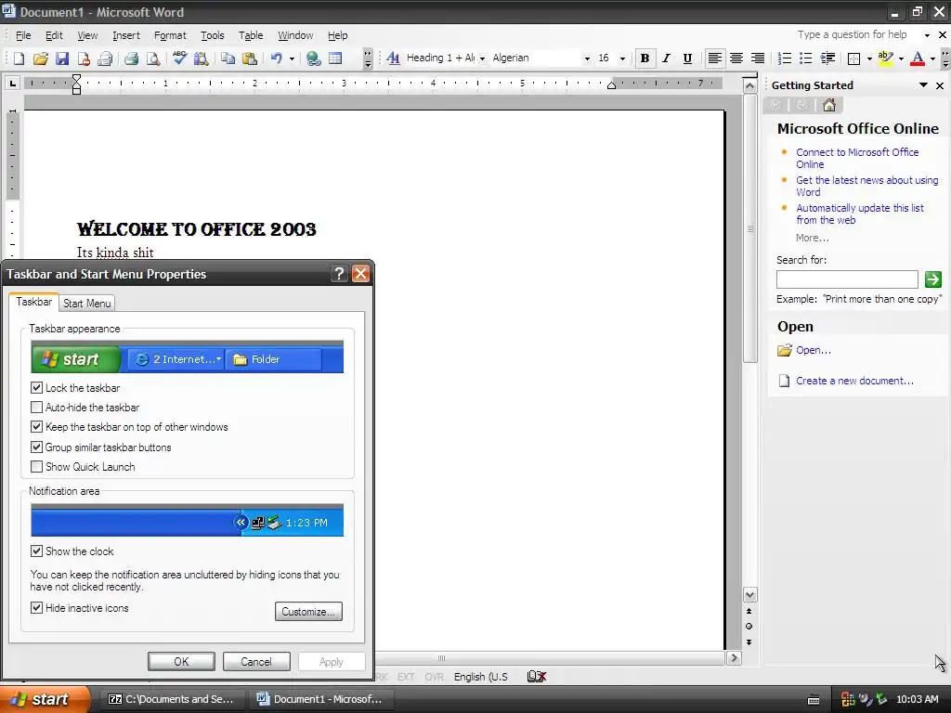Toggle Underline formatting

tap(687, 58)
